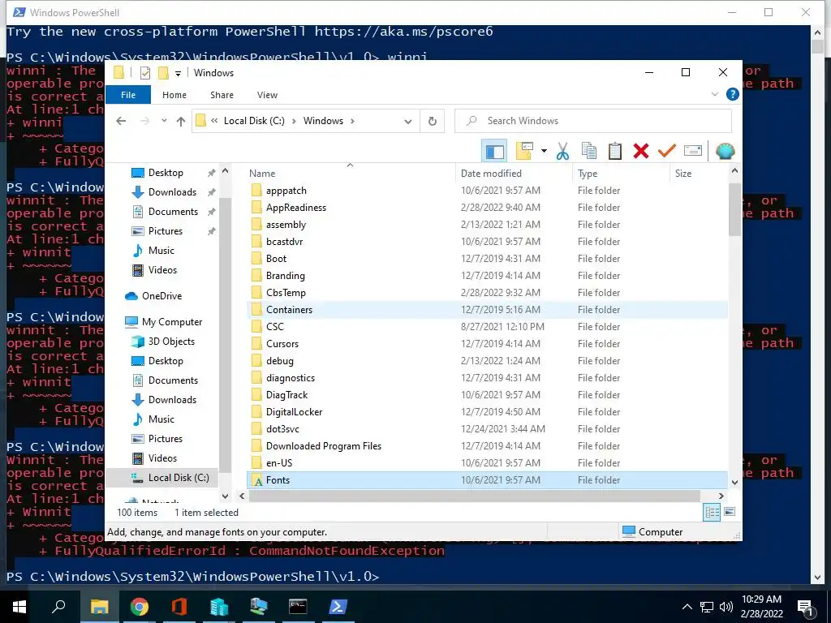Open Explorer help question mark

click(x=733, y=94)
